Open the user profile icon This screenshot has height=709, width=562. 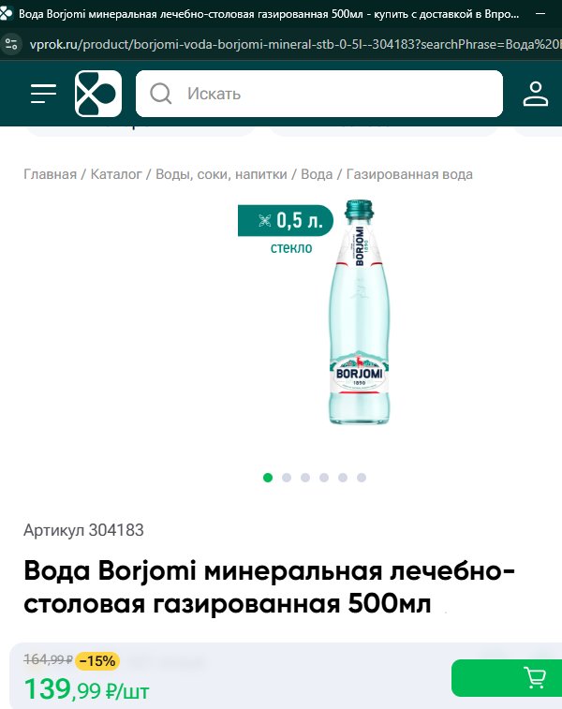click(x=536, y=94)
